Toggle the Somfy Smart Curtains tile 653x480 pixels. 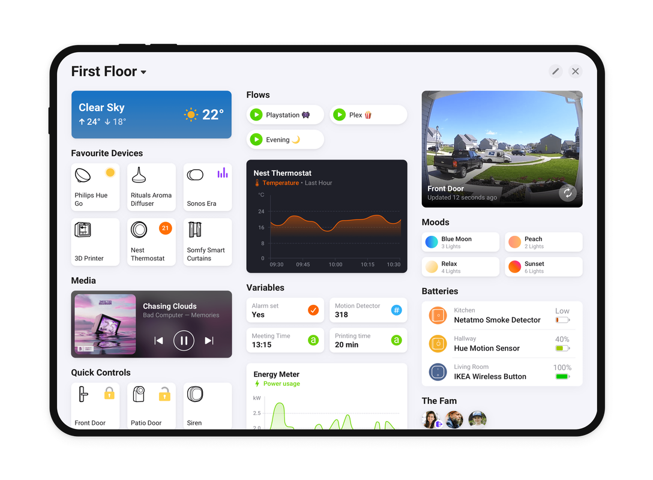pos(208,242)
